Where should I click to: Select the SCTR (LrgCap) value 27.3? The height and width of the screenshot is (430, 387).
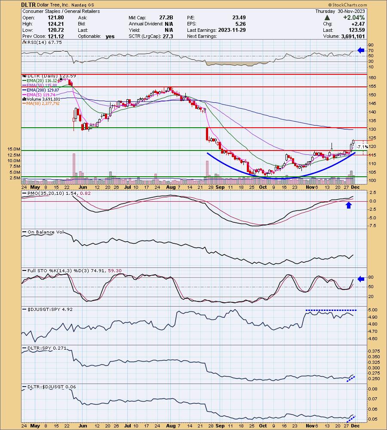coord(168,36)
